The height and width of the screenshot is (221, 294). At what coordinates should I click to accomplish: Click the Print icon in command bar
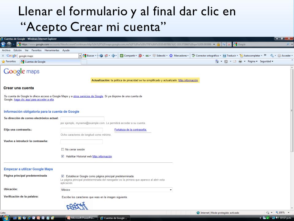[x=240, y=61]
